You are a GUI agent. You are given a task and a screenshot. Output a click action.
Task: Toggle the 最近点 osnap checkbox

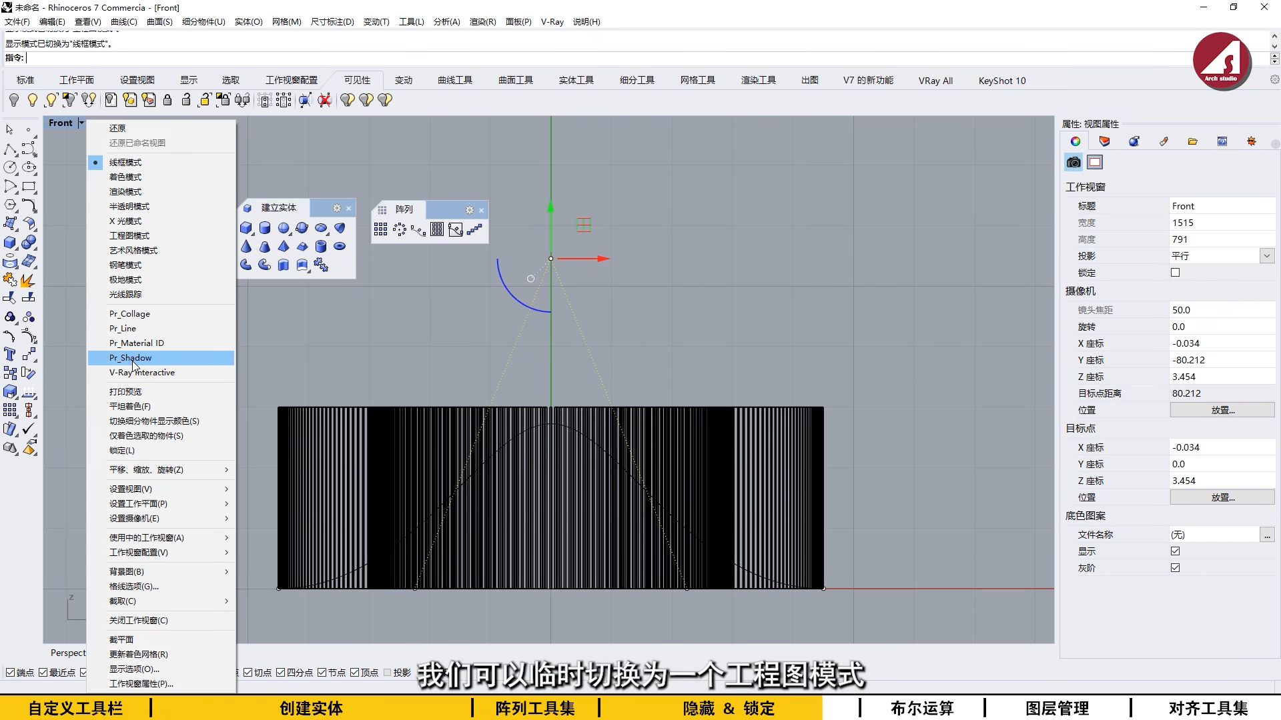point(43,673)
